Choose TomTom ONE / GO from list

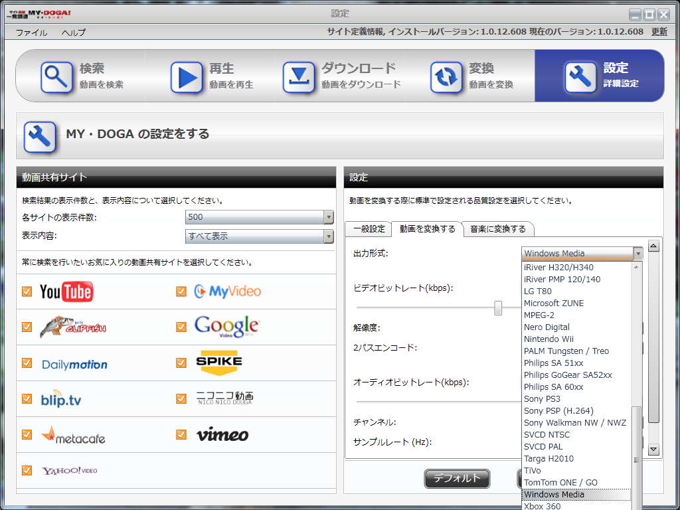pyautogui.click(x=576, y=483)
